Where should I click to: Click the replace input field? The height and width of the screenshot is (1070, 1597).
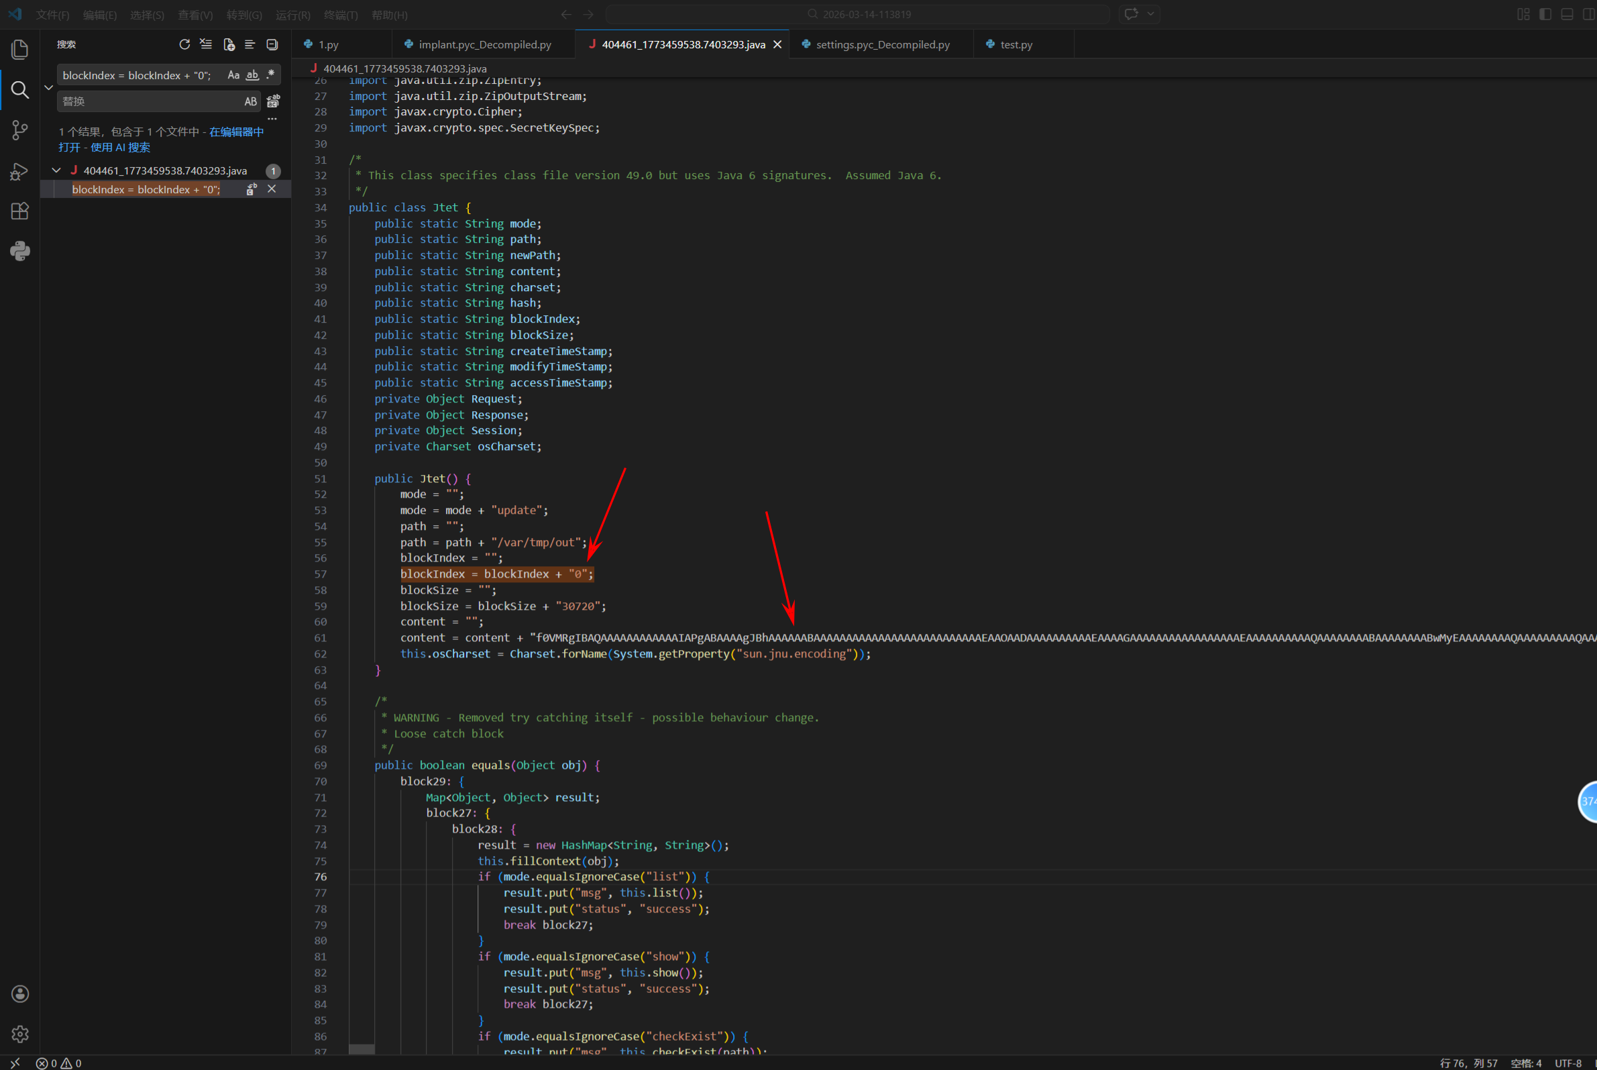click(x=150, y=102)
